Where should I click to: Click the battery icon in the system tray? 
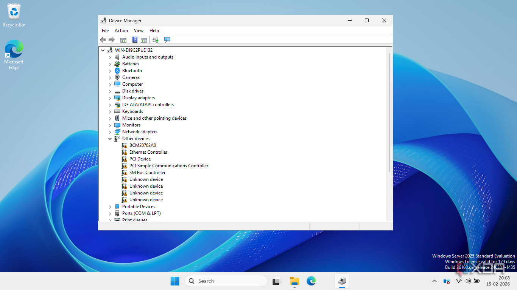coord(477,281)
